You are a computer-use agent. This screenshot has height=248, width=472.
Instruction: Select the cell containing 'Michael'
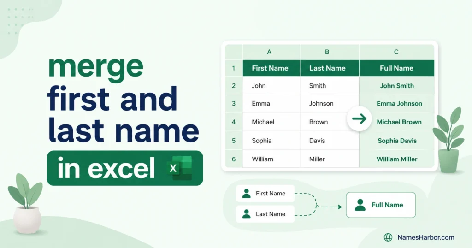click(x=271, y=122)
